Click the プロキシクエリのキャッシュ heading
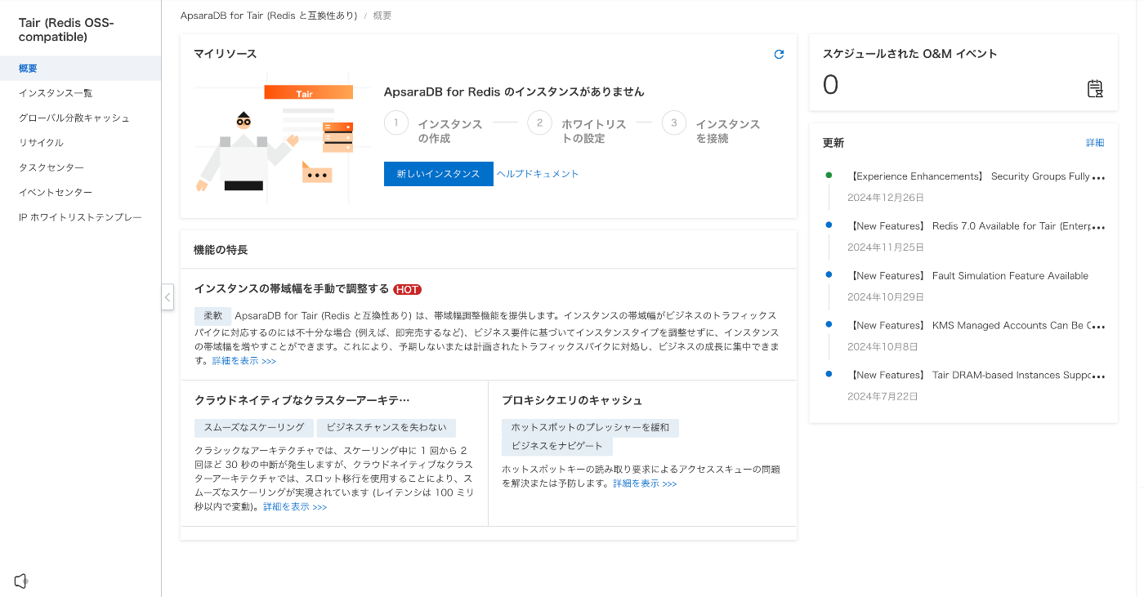This screenshot has height=597, width=1144. [x=572, y=400]
